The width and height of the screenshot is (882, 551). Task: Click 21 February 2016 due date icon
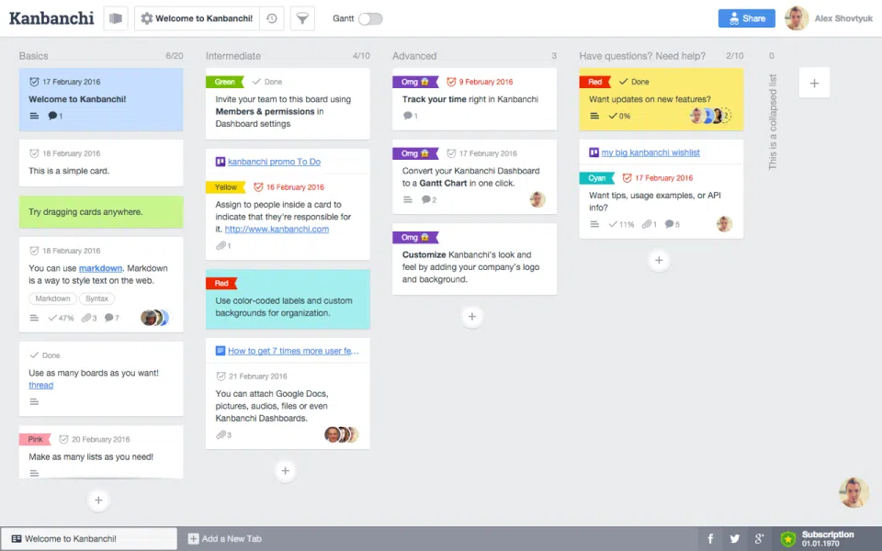pos(221,377)
